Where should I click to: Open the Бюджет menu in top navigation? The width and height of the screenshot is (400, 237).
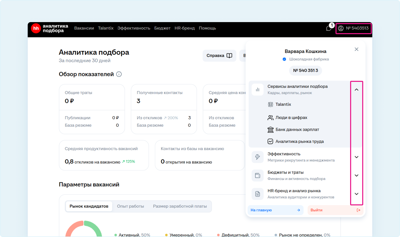[162, 28]
